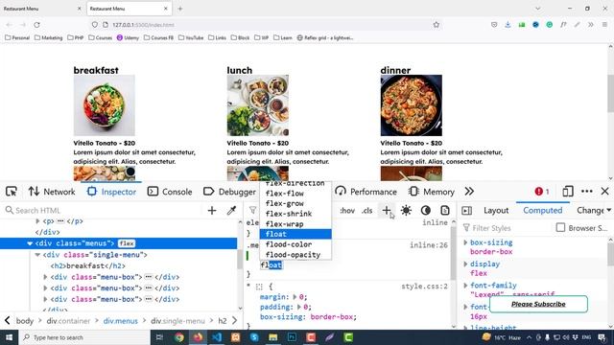614x345 pixels.
Task: Click the style.css:2 source link
Action: tap(424, 287)
